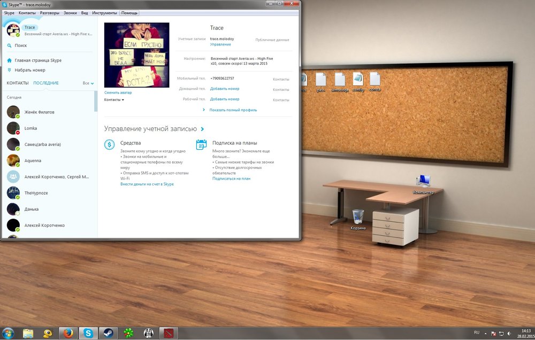Click Добавить номер for Домашний тел.
This screenshot has width=535, height=340.
coord(224,89)
